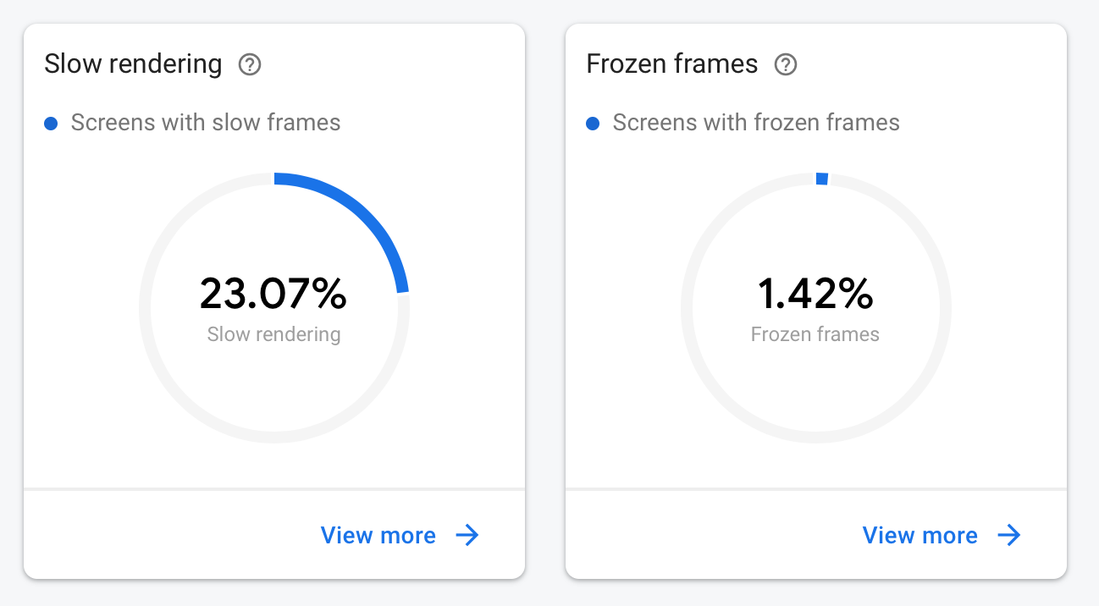Click the 23.07% value

pos(273,294)
